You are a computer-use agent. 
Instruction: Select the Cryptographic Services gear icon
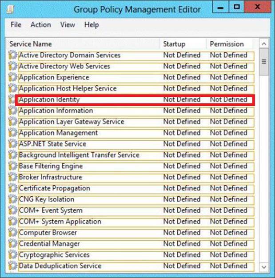(12, 255)
